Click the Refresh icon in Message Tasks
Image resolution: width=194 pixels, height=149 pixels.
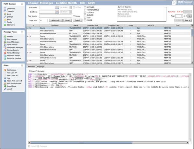[5, 37]
